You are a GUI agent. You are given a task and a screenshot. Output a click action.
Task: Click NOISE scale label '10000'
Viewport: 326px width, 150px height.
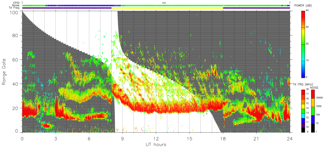tap(319, 98)
